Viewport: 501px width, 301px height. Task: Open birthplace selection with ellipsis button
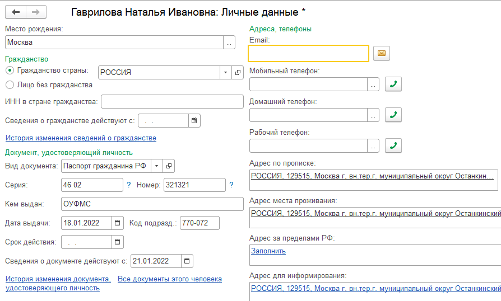pyautogui.click(x=229, y=42)
